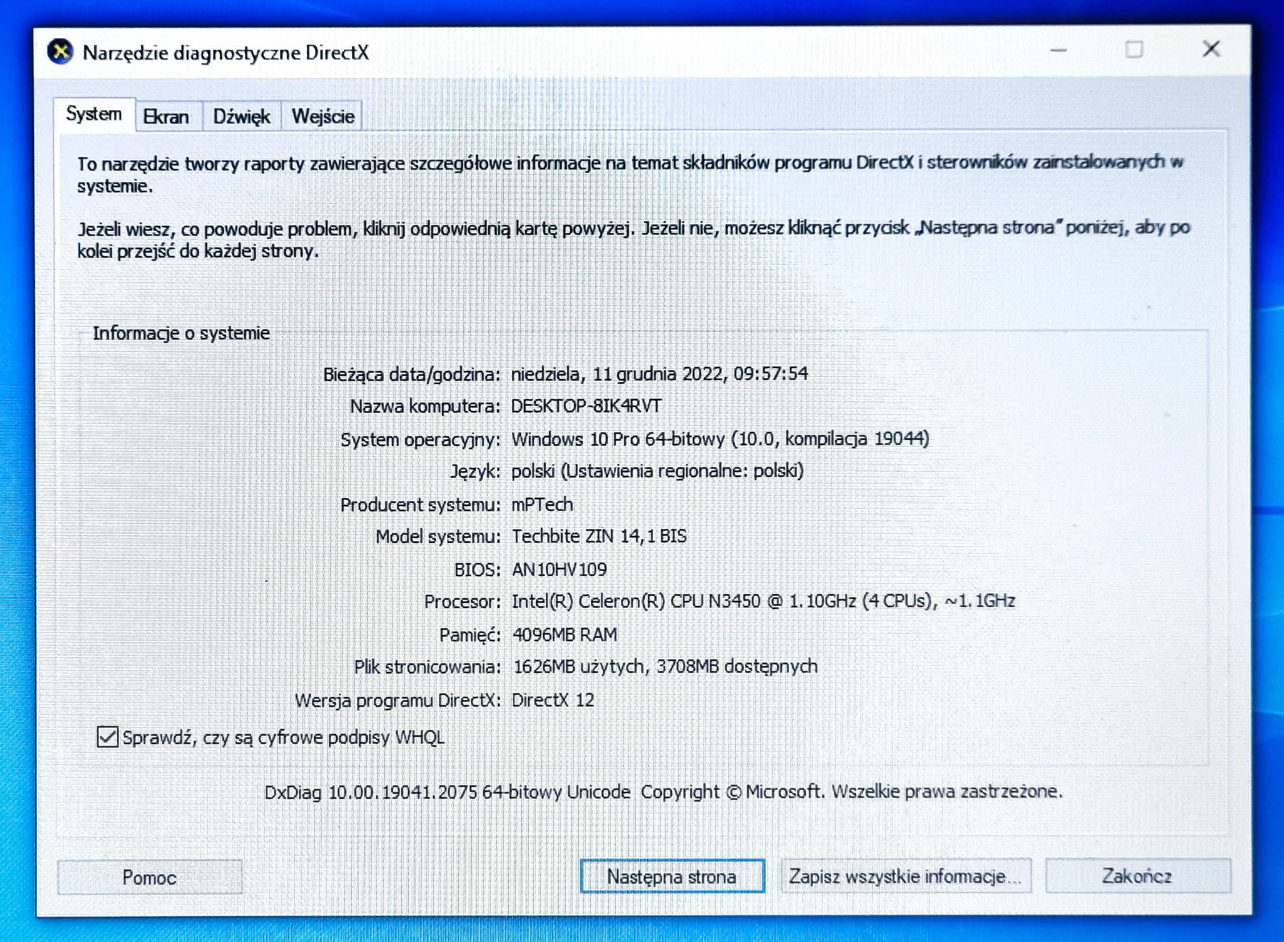
Task: Click the 'Producent systemu:' label
Action: point(421,505)
